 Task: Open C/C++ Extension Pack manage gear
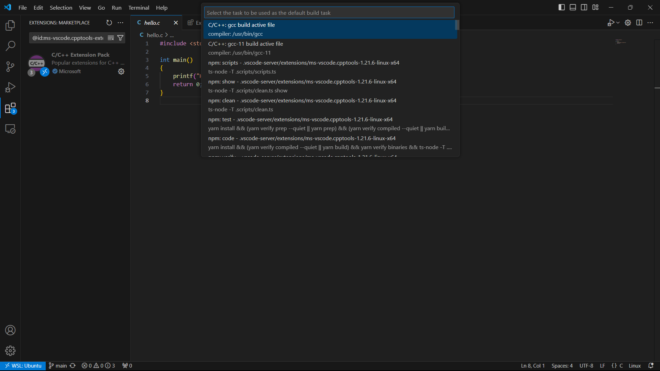[121, 71]
